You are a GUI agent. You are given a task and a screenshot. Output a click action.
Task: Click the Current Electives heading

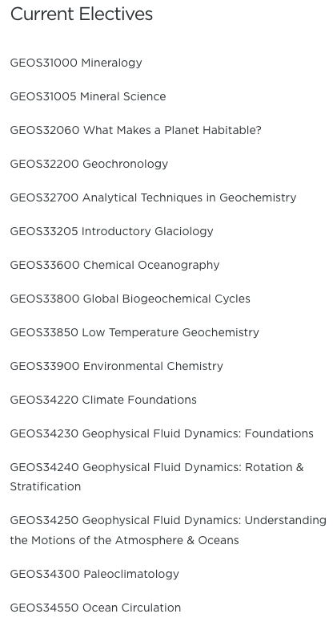pyautogui.click(x=82, y=14)
